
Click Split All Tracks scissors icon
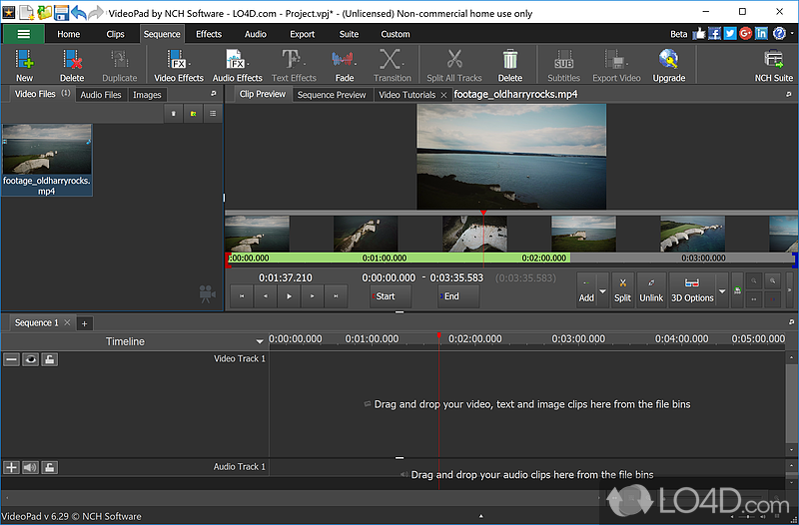(x=454, y=65)
